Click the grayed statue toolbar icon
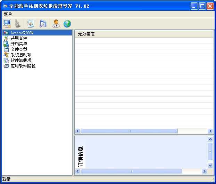216x184 pixels. (x=18, y=24)
